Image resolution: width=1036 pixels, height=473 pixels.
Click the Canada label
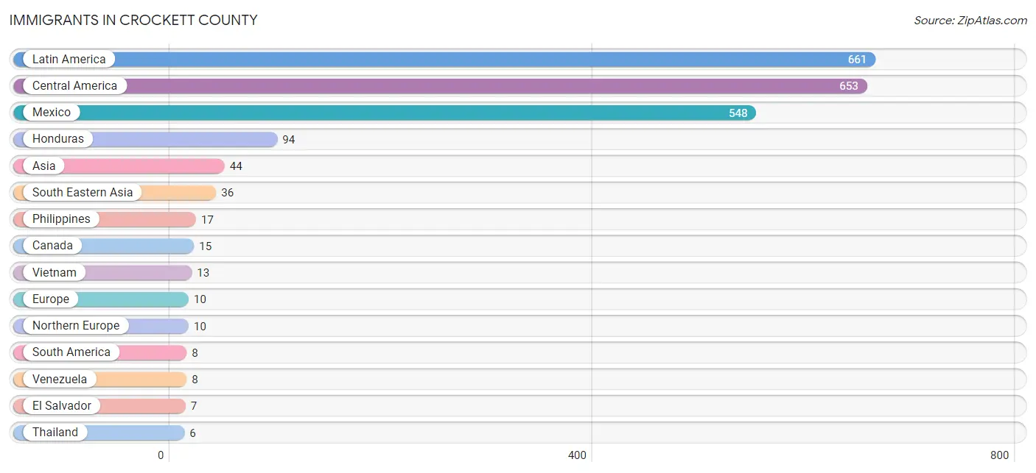point(52,246)
